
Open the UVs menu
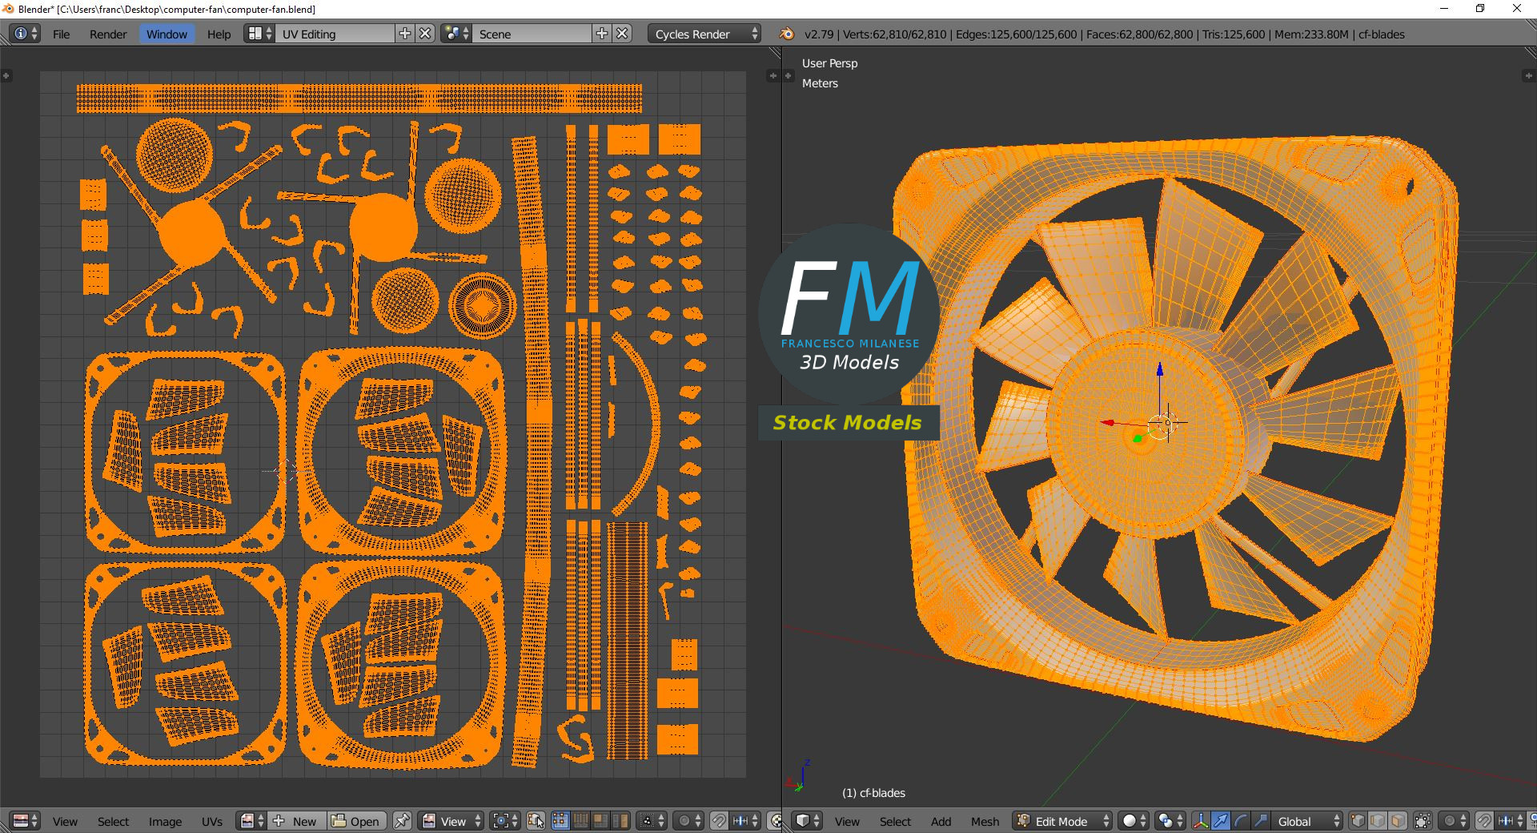point(212,821)
